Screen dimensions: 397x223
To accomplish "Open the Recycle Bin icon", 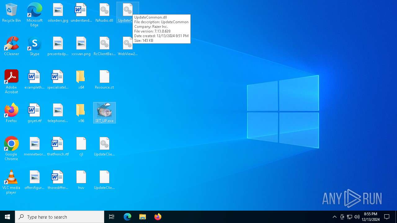I will pyautogui.click(x=11, y=13).
